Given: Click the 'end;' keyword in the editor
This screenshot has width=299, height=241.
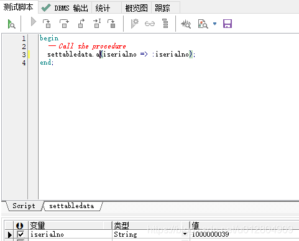Looking at the screenshot, I should coord(47,62).
